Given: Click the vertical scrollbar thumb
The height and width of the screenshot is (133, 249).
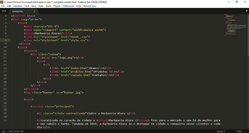Looking at the screenshot, I should [248, 35].
